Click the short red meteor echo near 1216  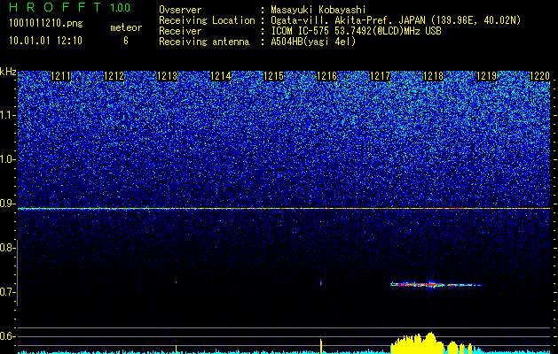(x=321, y=282)
